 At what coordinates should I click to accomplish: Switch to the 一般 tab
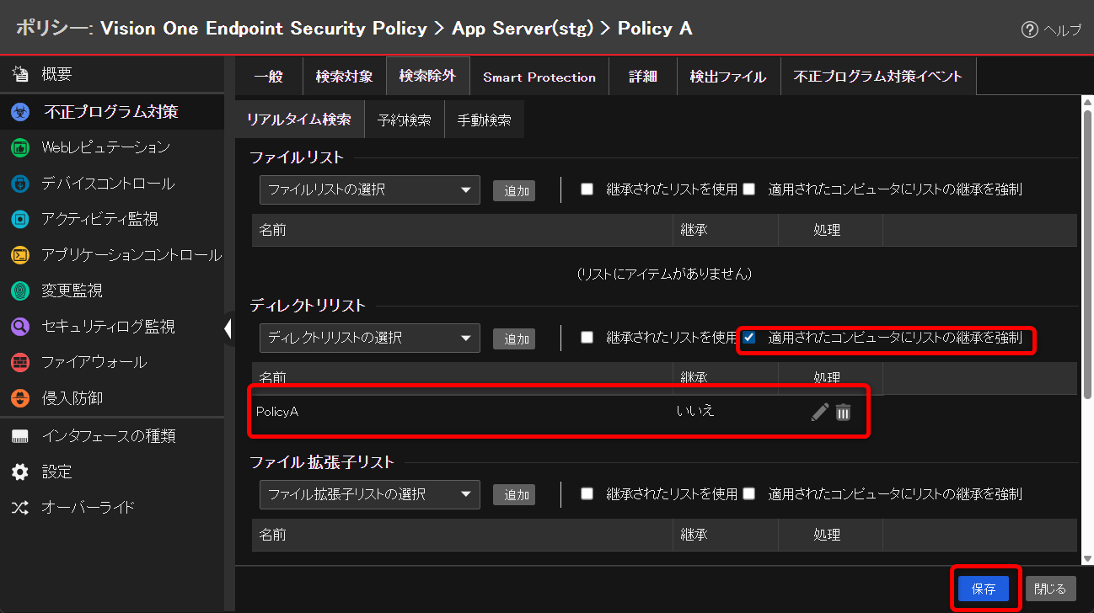[269, 77]
